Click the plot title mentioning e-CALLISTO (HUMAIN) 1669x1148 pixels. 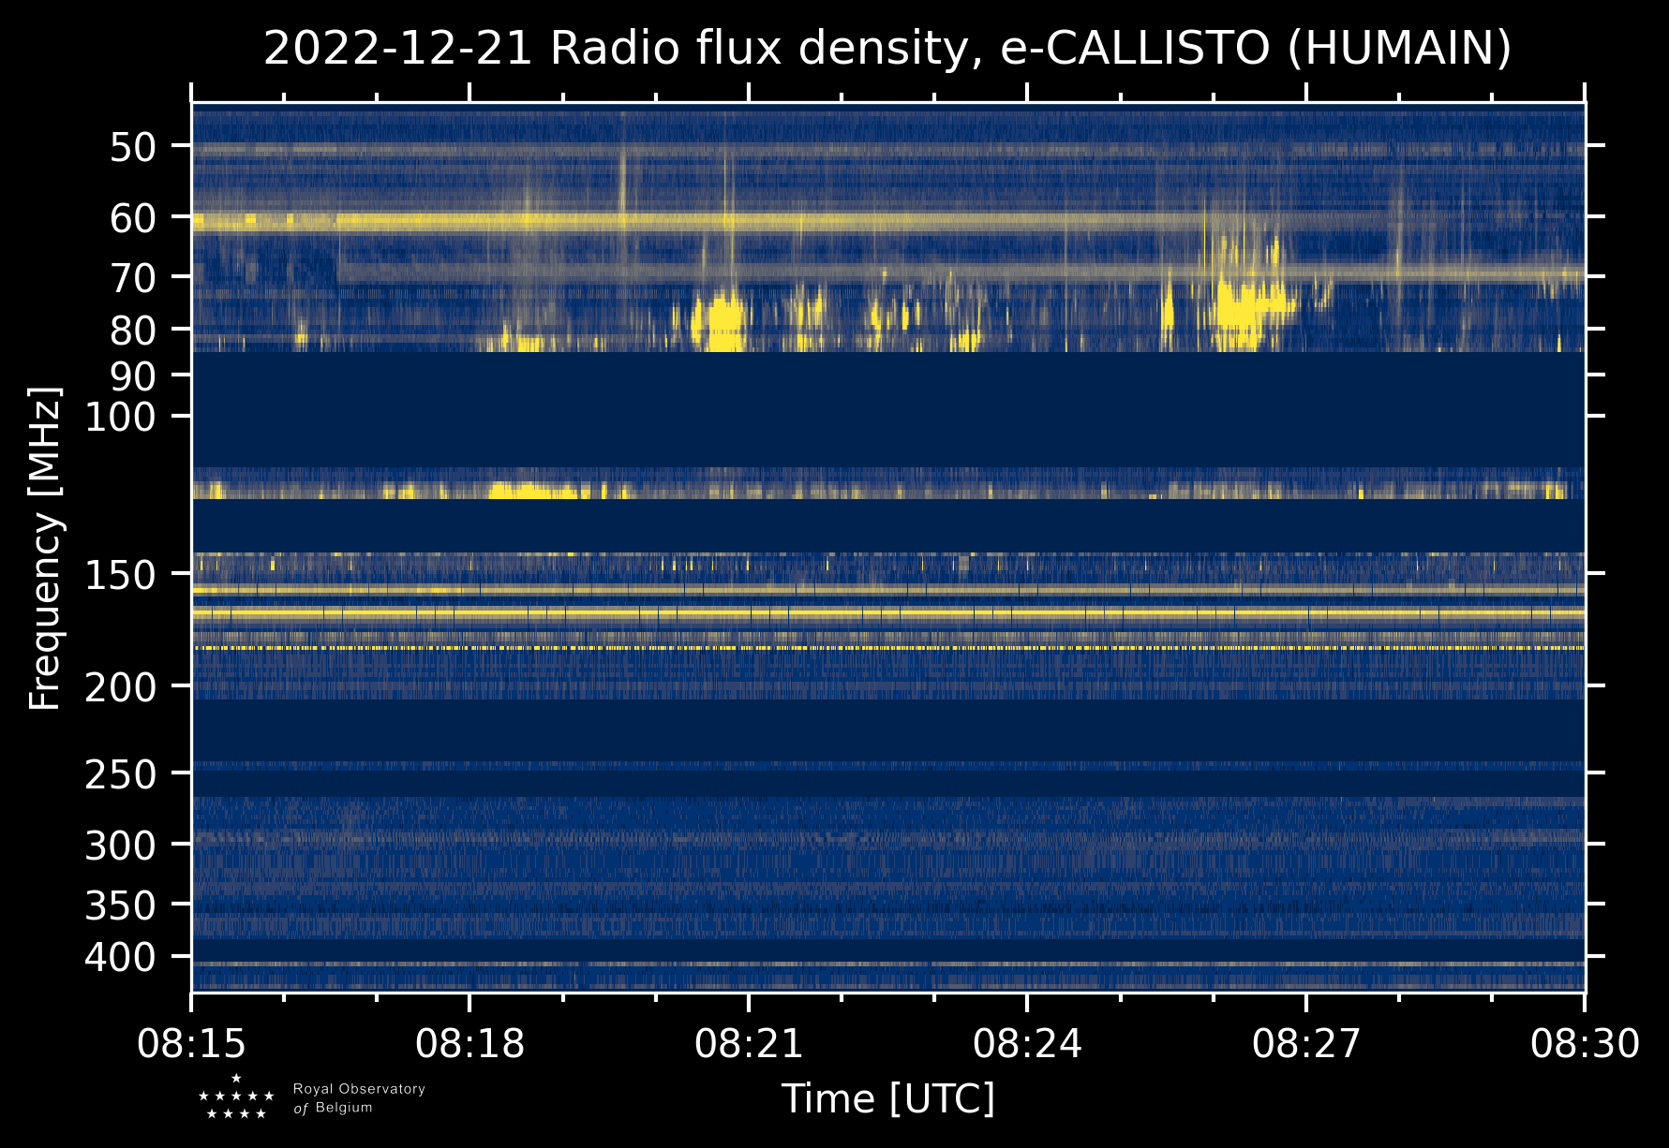[887, 49]
